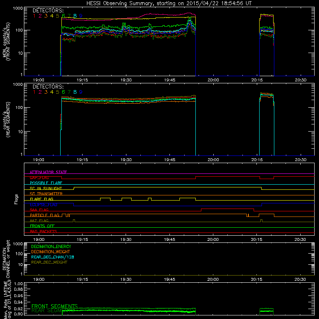319x319 pixels.
Task: Click the 19:45 tick label under the decimation plot
Action: (169, 280)
